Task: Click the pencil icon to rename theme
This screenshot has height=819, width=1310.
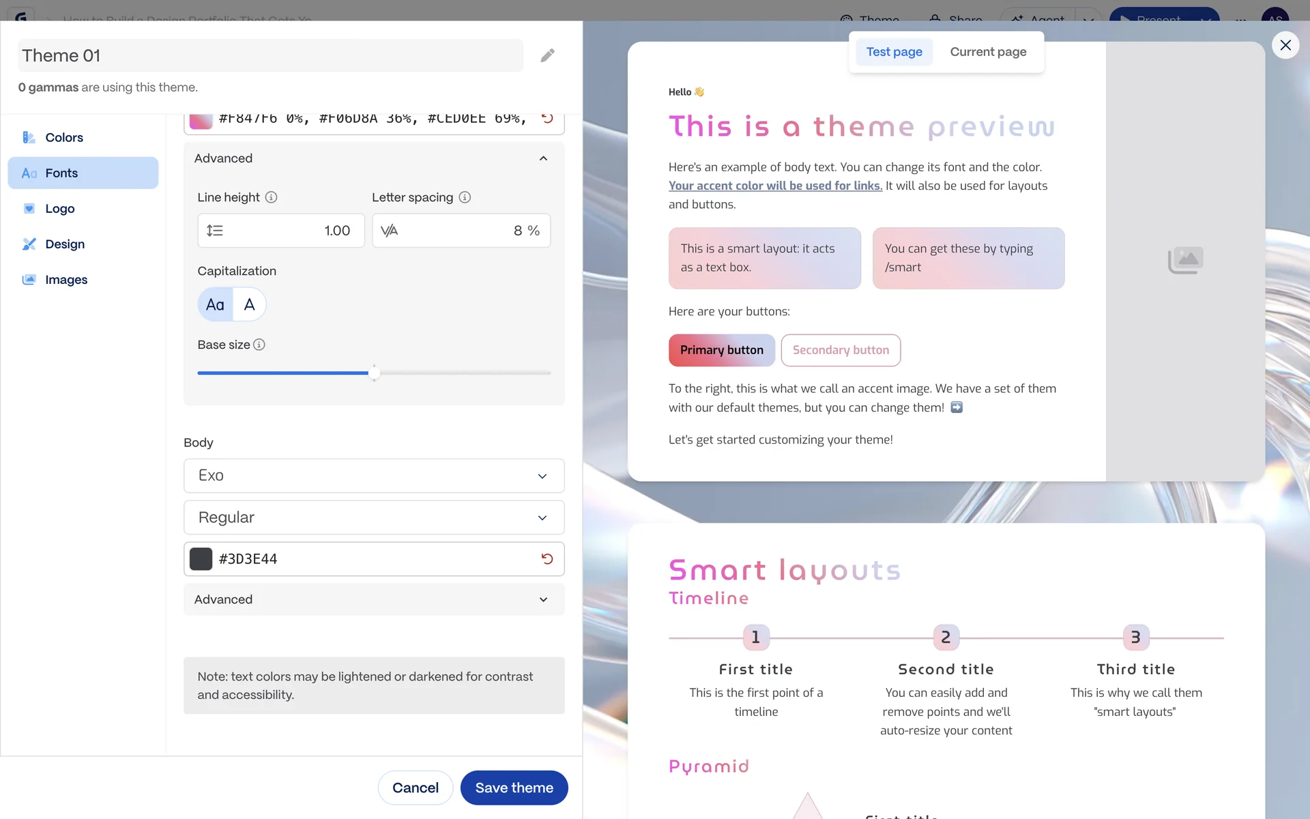Action: 547,55
